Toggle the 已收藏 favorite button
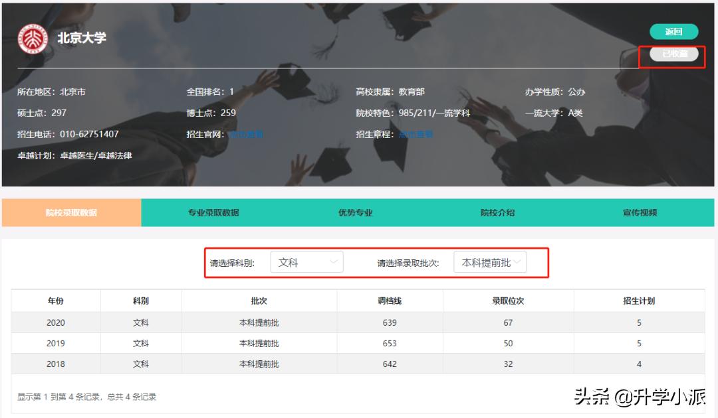 click(674, 55)
